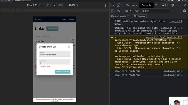
Task: Click the Create Short URL button
Action: (x=63, y=72)
